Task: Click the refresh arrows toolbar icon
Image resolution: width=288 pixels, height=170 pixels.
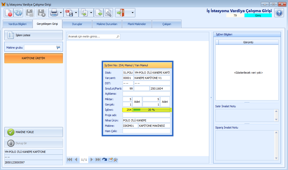Action: 18,13
